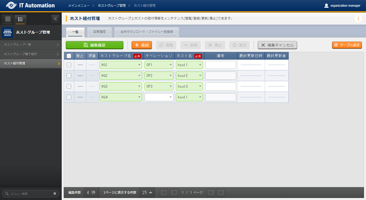
Task: Open テーブル設定 table settings
Action: click(x=347, y=45)
